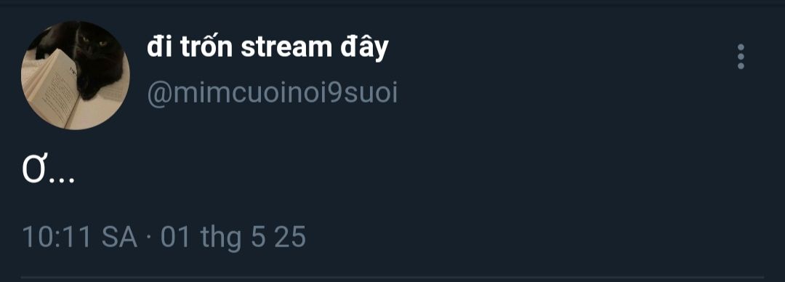The image size is (785, 282).
Task: Click the 01 thg 5 25 date
Action: coord(233,237)
